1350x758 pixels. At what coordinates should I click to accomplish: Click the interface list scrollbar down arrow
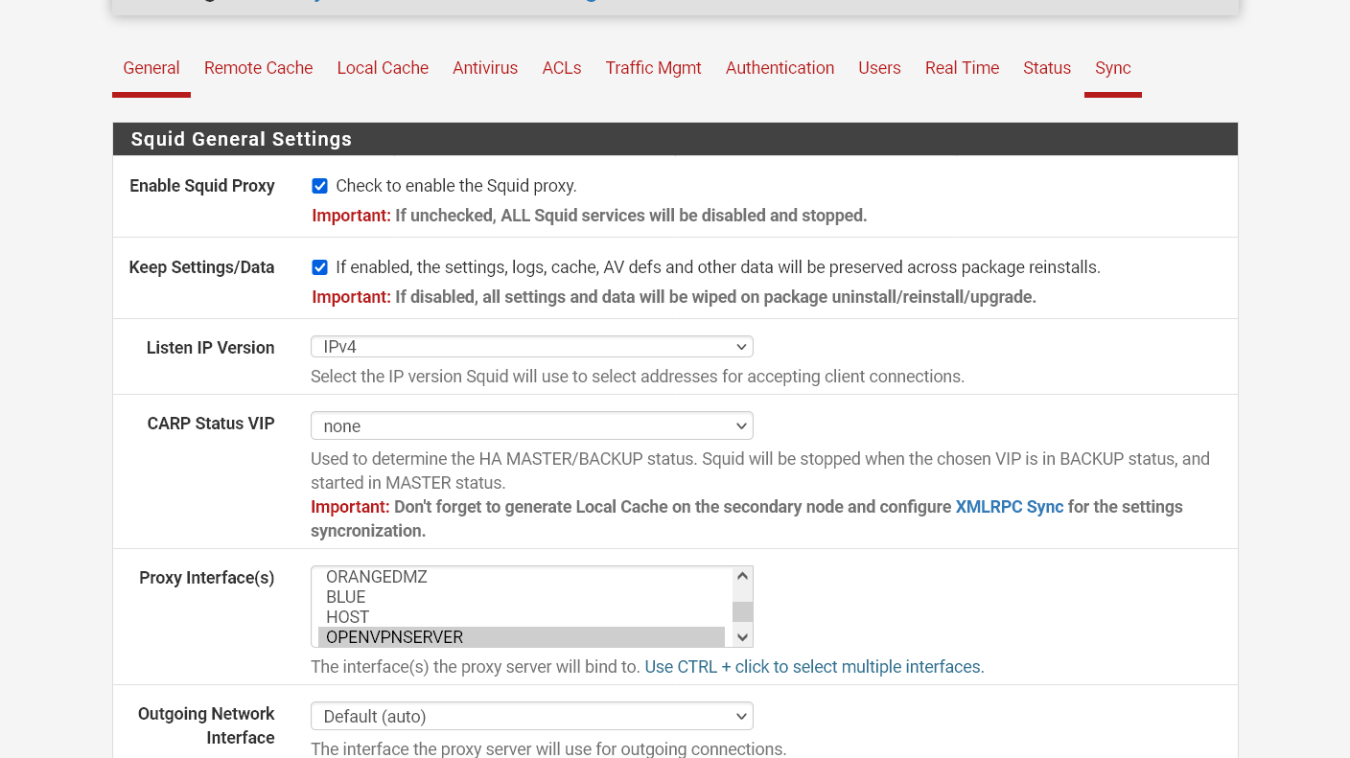coord(742,637)
